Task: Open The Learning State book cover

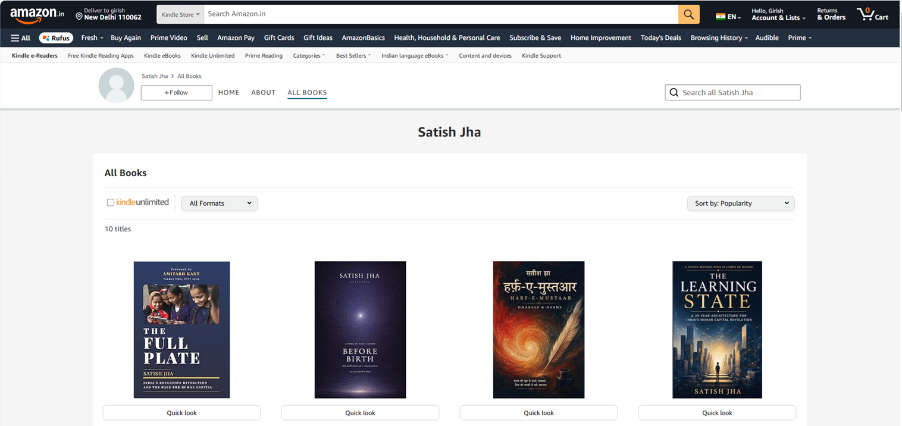Action: [717, 330]
